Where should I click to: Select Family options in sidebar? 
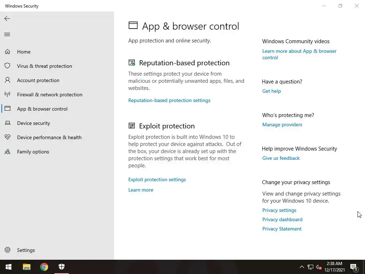33,152
